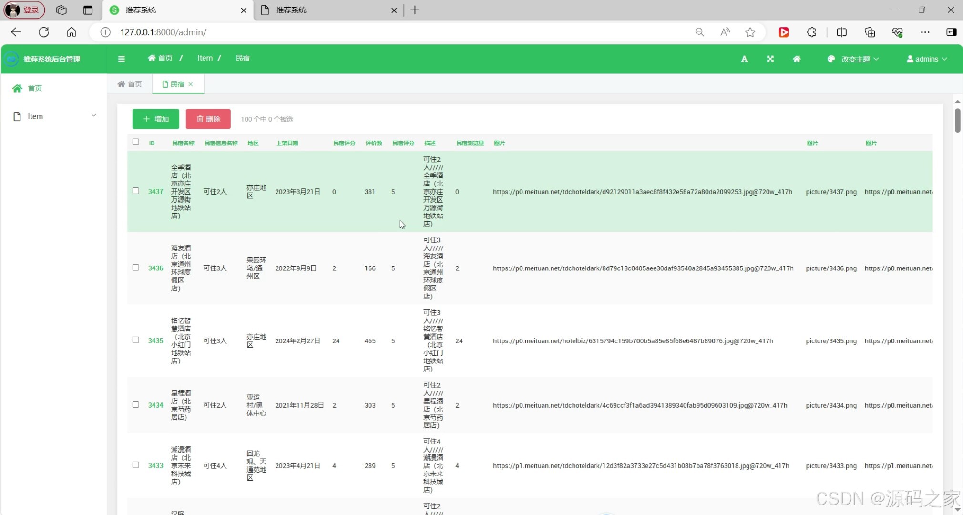Check the checkbox for row 3437

click(136, 191)
